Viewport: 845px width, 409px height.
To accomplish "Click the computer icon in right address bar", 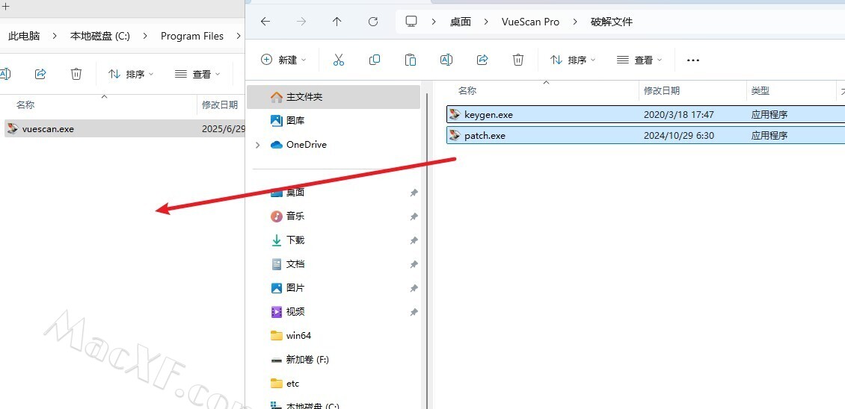I will pos(412,22).
